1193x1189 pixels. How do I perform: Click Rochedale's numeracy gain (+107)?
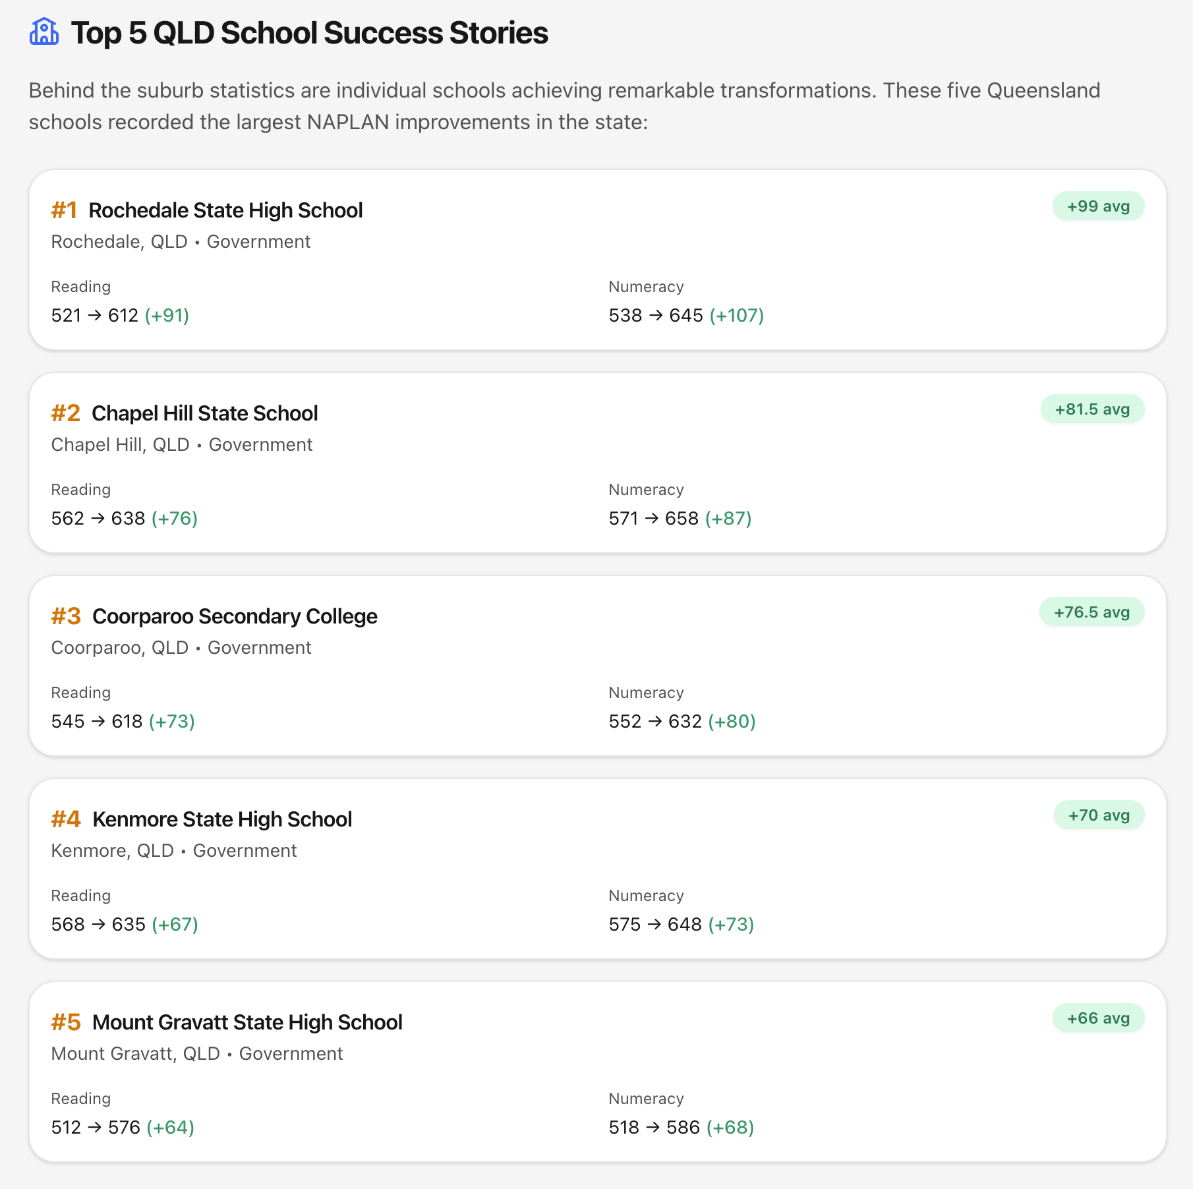tap(736, 316)
